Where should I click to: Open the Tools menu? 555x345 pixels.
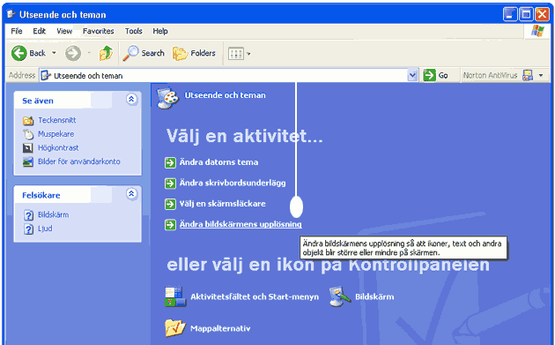[x=133, y=31]
